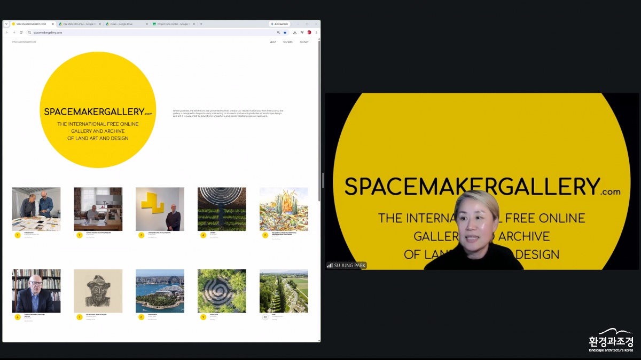Click the browser back arrow
This screenshot has width=641, height=360.
tap(7, 33)
